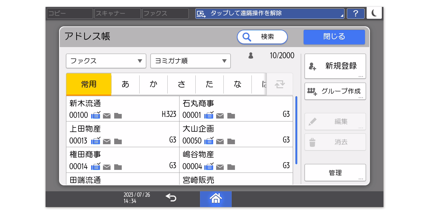The width and height of the screenshot is (429, 214).
Task: Open the ヨミガナ順 sort order dropdown
Action: [x=190, y=61]
